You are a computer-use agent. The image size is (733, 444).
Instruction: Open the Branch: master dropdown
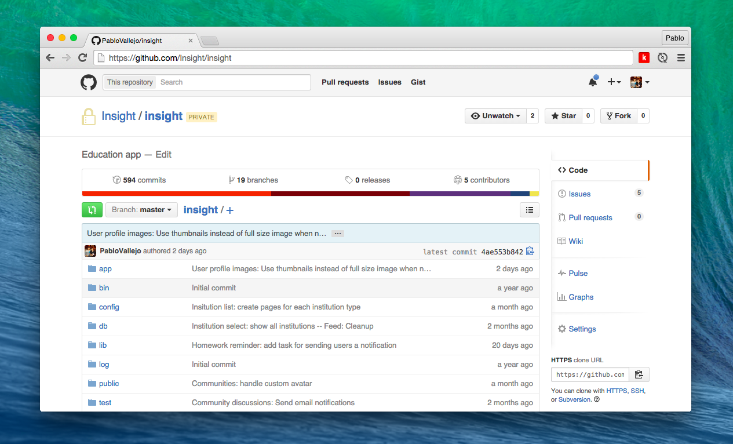coord(141,210)
